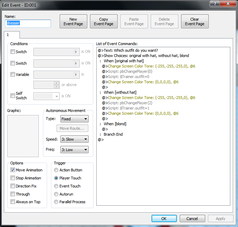Click the event Name text field
This screenshot has width=238, height=227.
click(28, 23)
